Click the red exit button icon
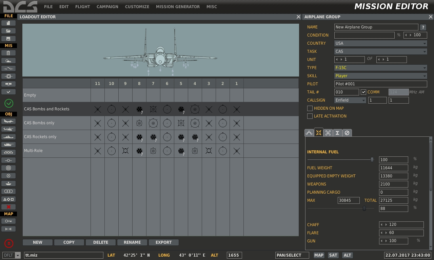This screenshot has height=260, width=434. (9, 243)
